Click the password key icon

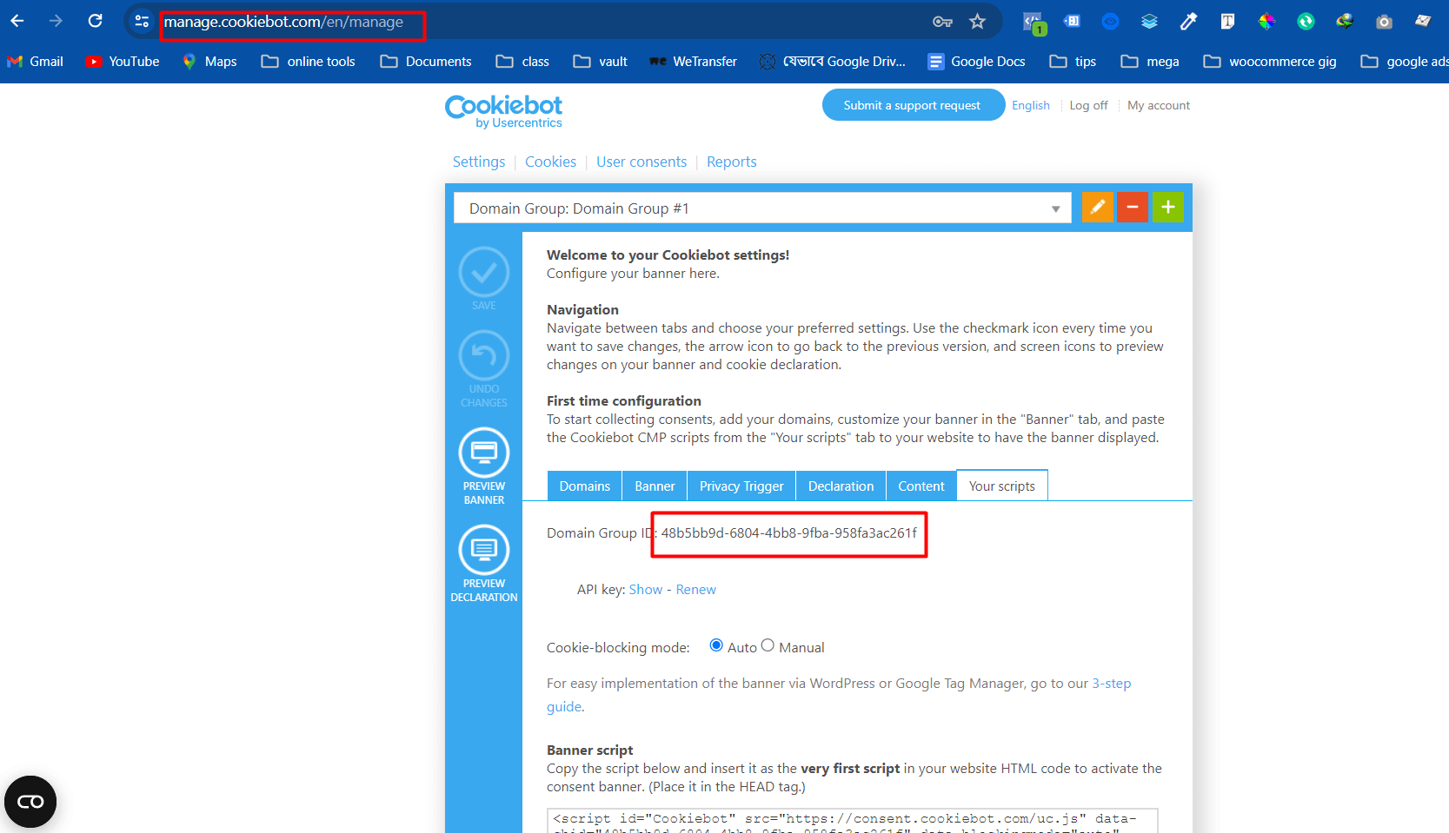(942, 22)
